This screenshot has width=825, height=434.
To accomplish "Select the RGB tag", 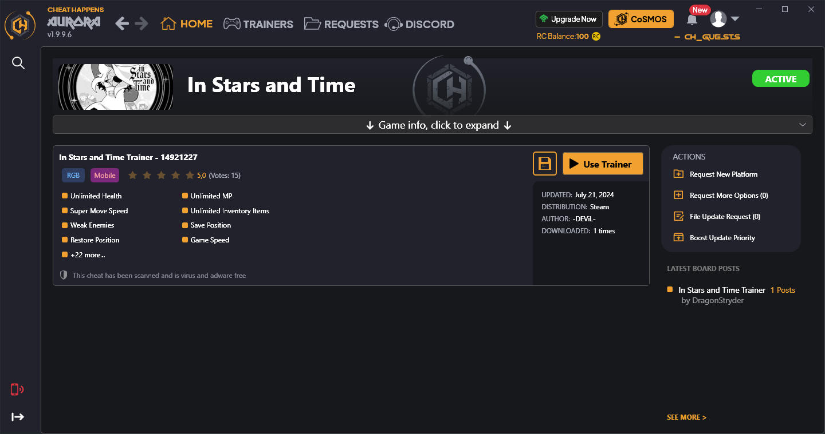I will (73, 175).
